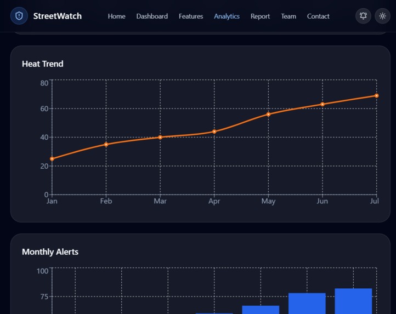Click the 100 label on Monthly Alerts axis
Image resolution: width=396 pixels, height=314 pixels.
point(42,271)
